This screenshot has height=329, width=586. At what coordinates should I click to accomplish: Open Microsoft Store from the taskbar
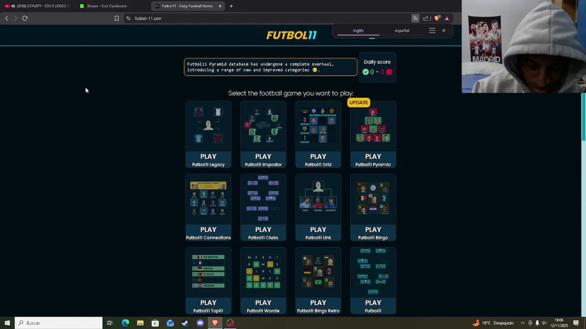[x=155, y=323]
